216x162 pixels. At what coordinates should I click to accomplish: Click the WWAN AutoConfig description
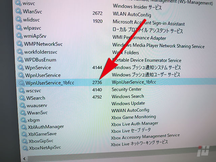[x=130, y=110]
